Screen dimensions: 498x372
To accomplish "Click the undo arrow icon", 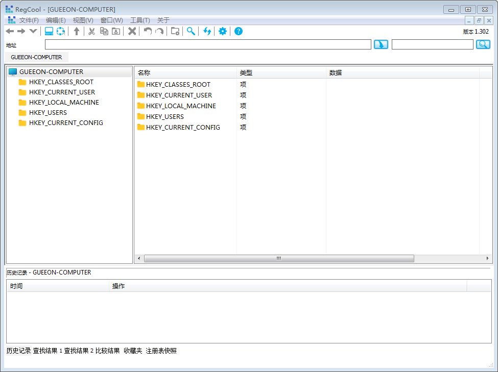I will click(148, 32).
